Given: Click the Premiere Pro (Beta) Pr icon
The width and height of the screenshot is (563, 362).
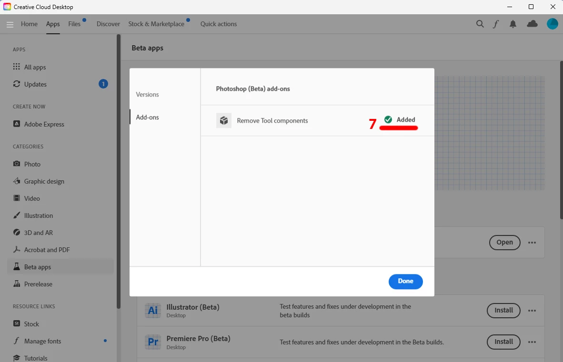Looking at the screenshot, I should (x=153, y=342).
